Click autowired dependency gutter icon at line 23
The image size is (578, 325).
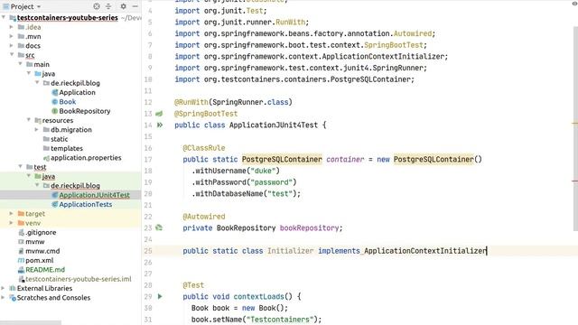(159, 227)
